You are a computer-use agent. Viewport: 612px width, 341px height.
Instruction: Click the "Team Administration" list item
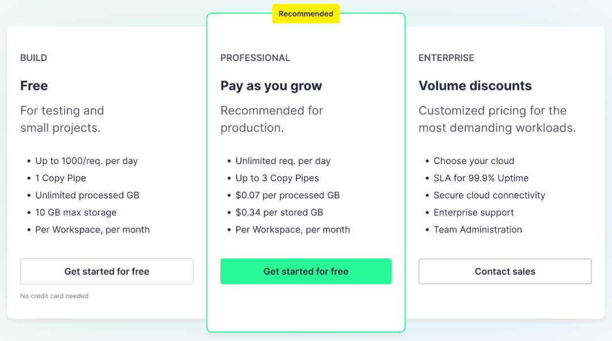click(478, 230)
